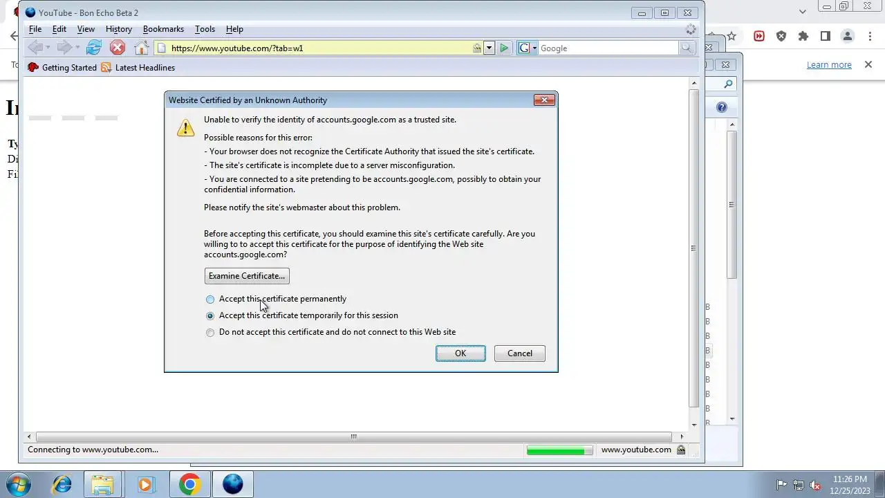
Task: Click the green page loading progress bar
Action: tap(559, 450)
